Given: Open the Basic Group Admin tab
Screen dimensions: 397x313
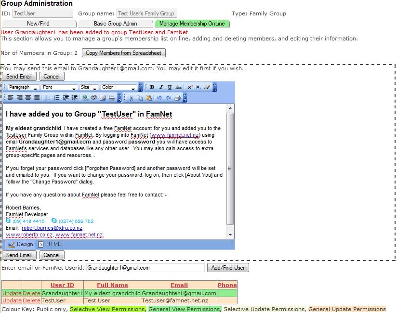Looking at the screenshot, I should [116, 24].
